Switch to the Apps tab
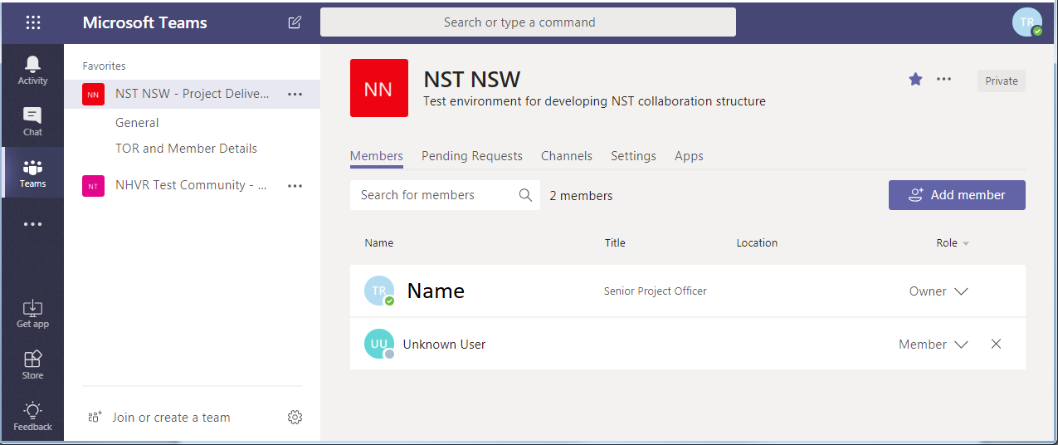1058x445 pixels. point(689,156)
